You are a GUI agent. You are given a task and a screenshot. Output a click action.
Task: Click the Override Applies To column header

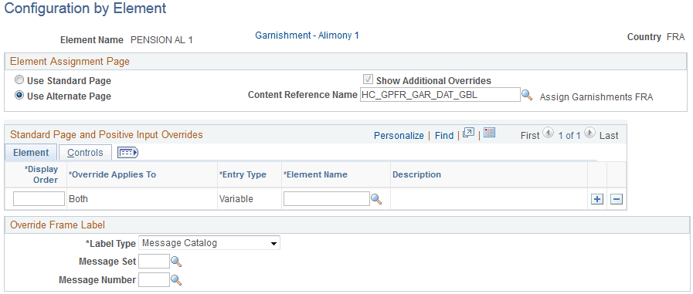pyautogui.click(x=112, y=174)
